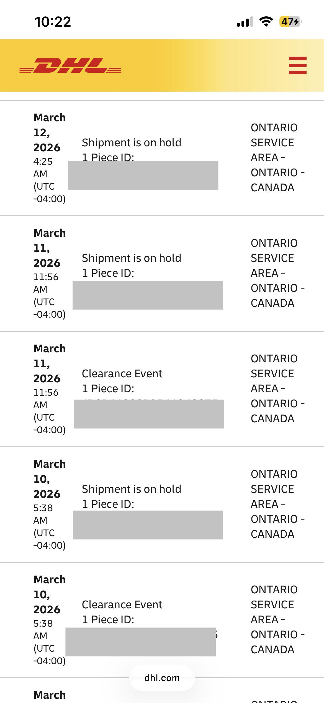Viewport: 324px width, 703px height.
Task: Tap the battery charging indicator
Action: [290, 21]
